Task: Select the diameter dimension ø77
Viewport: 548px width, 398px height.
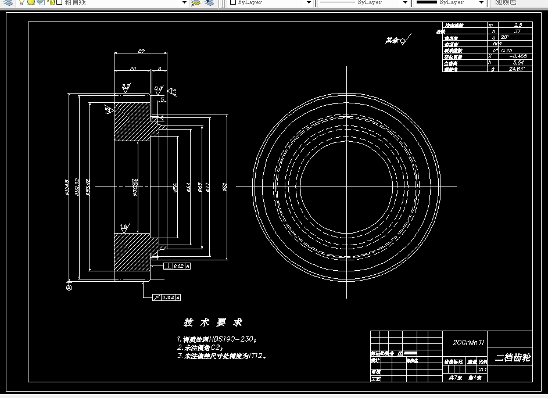Action: tap(207, 187)
